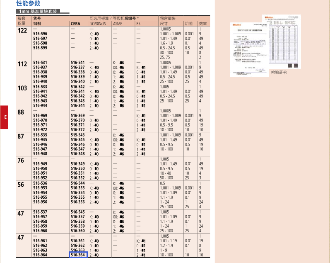The width and height of the screenshot is (330, 263).
Task: Click steel item number 516-599
Action: coord(40,48)
